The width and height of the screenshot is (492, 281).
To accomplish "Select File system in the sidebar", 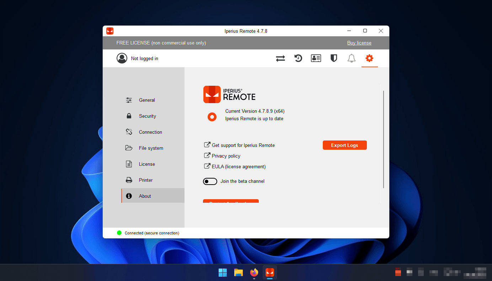I will pyautogui.click(x=153, y=148).
